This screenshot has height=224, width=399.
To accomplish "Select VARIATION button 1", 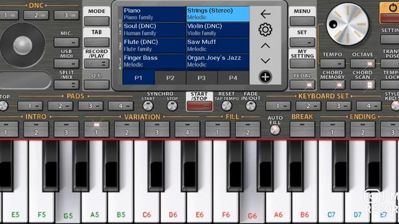I will [97, 129].
